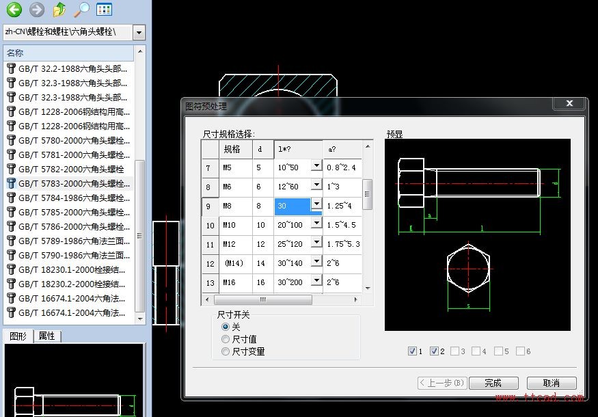Screen dimensions: 598x417
Task: Select the 尺寸变量 radio option
Action: pyautogui.click(x=226, y=351)
